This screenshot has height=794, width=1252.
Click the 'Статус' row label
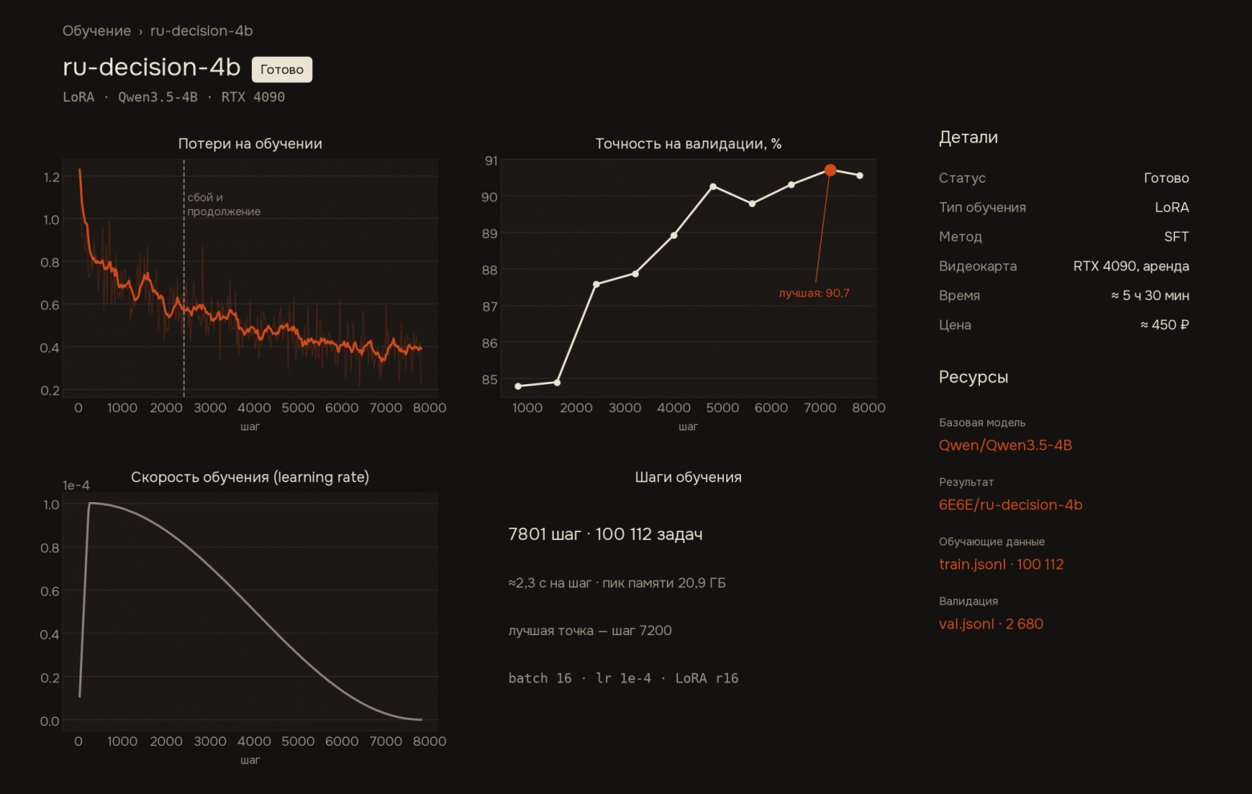962,178
